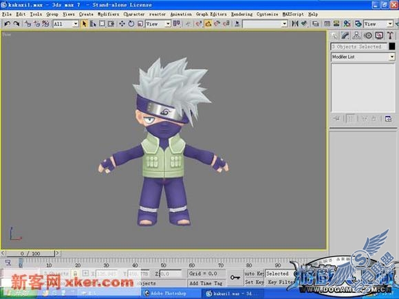The image size is (399, 299).
Task: Open the Material Editor
Action: pos(347,24)
